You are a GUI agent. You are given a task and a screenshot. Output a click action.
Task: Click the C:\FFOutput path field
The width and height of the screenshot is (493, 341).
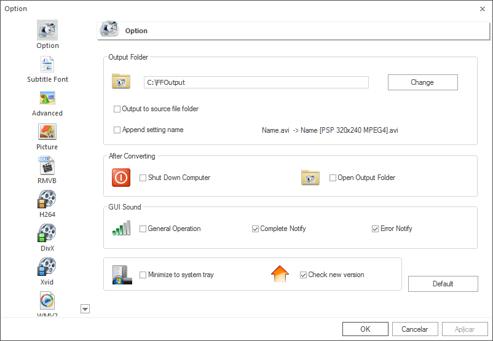click(x=256, y=82)
